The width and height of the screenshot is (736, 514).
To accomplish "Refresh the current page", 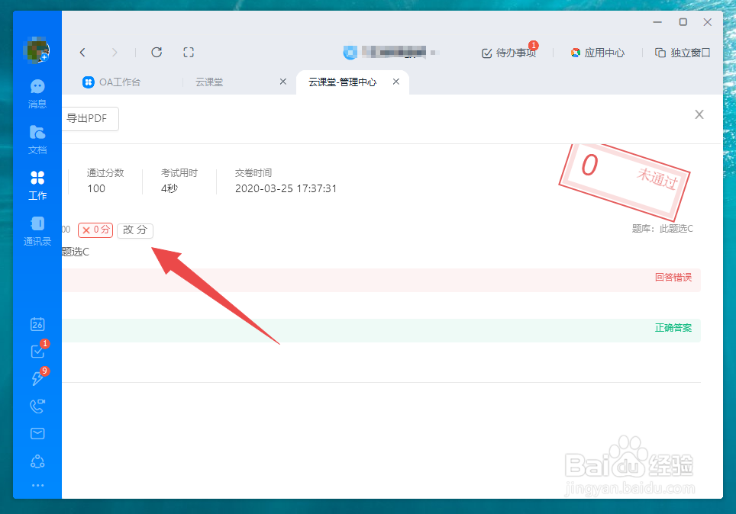I will point(157,52).
